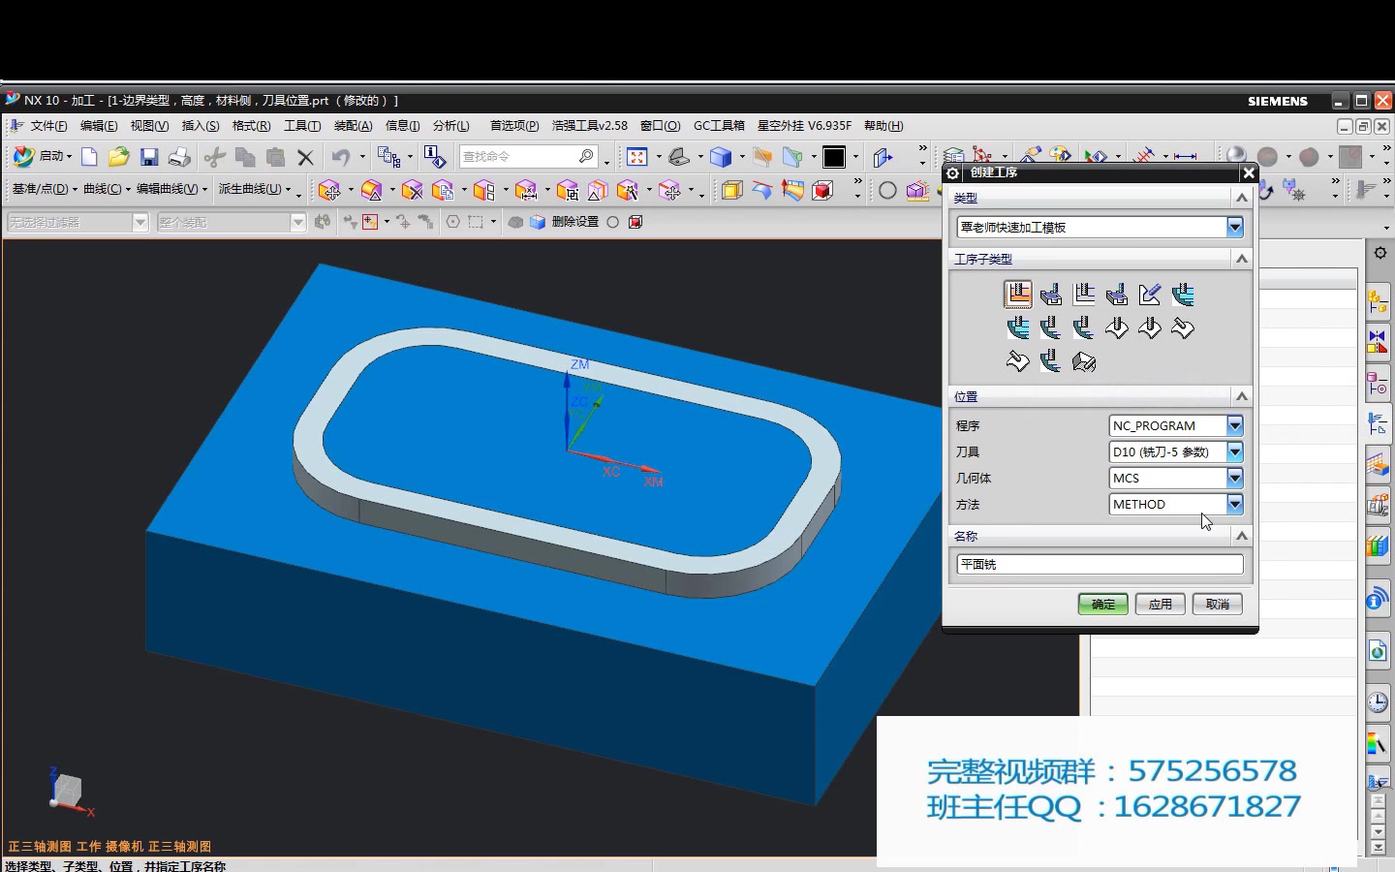Collapse the 工序子类型 section
This screenshot has width=1395, height=872.
point(1241,259)
